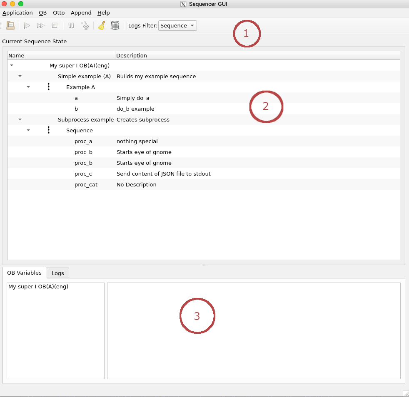The height and width of the screenshot is (397, 409).
Task: Open the three-dot menu beside Example A
Action: [49, 87]
